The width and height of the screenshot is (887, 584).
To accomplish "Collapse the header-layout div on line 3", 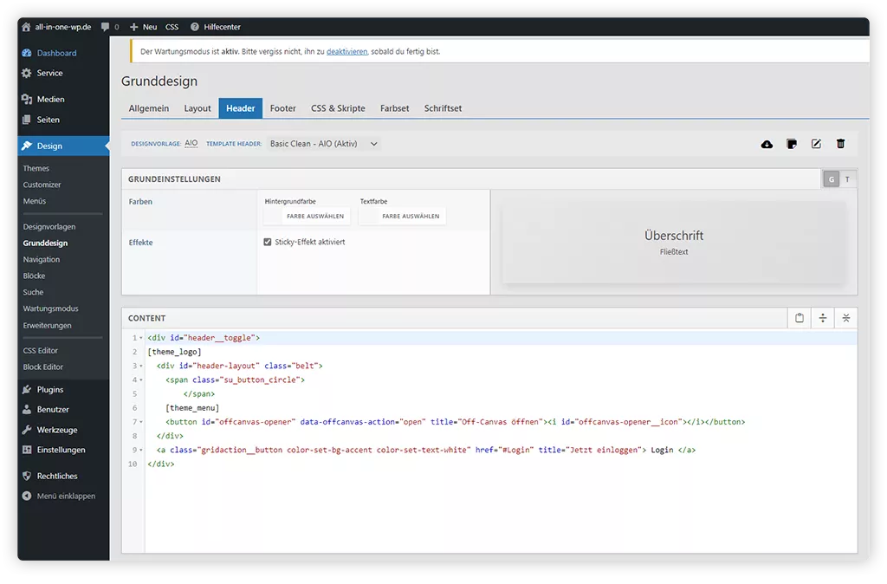I will pos(141,366).
